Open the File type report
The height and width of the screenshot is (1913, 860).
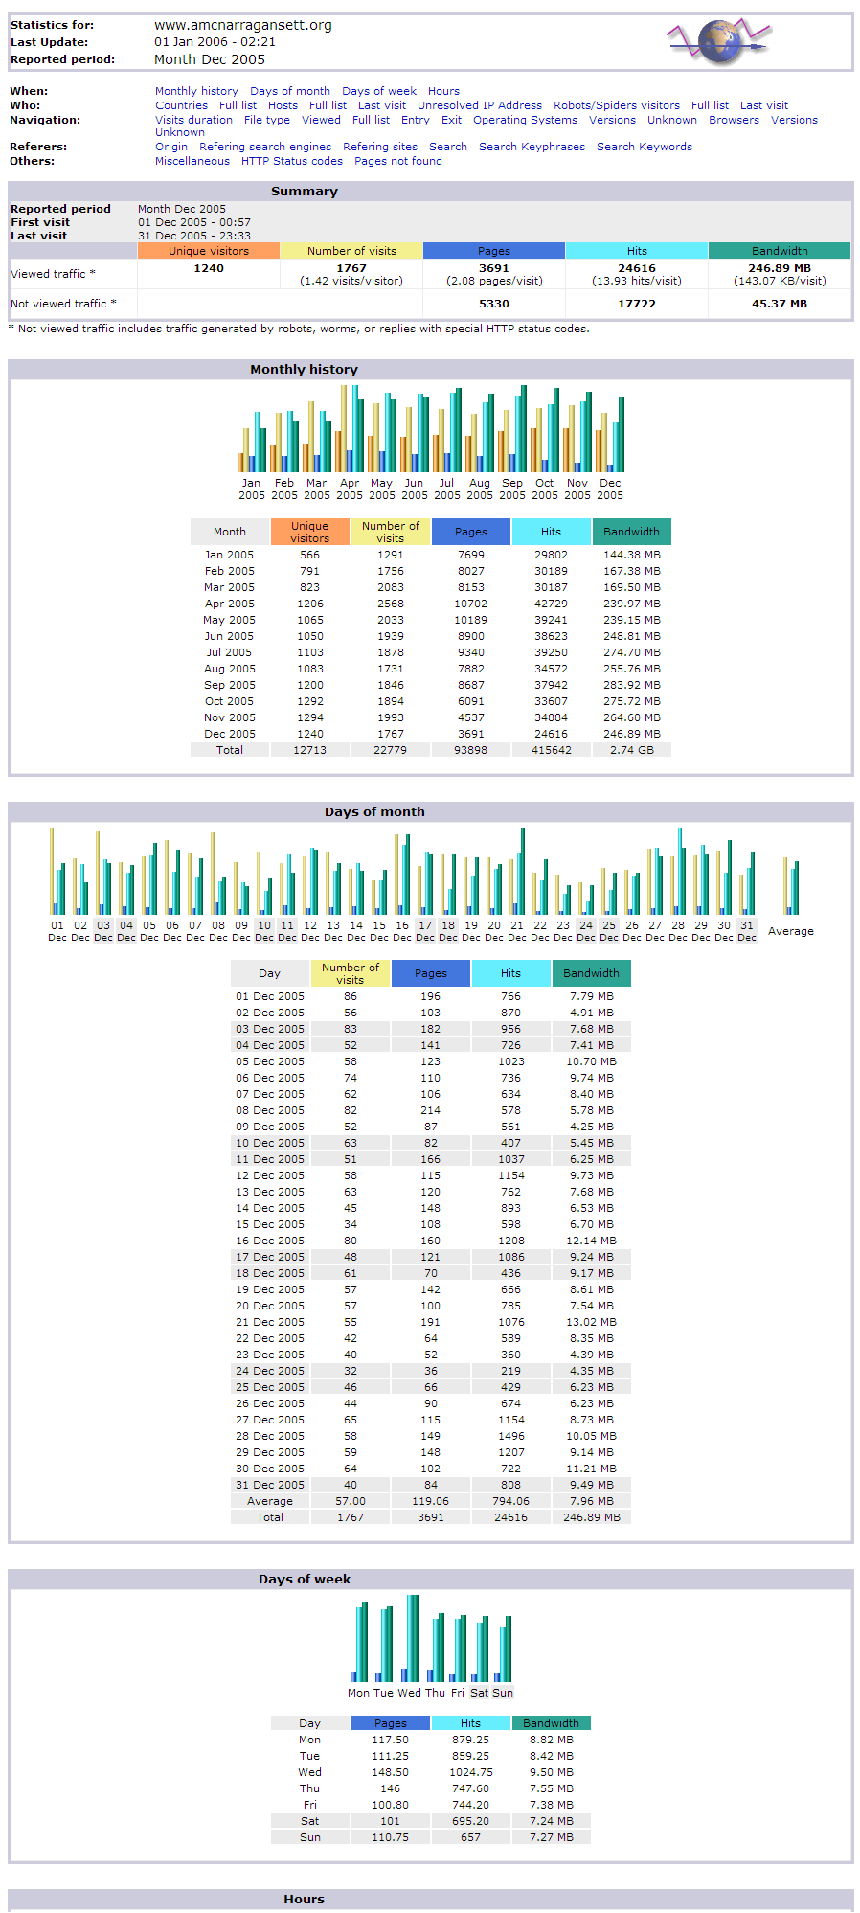[266, 121]
